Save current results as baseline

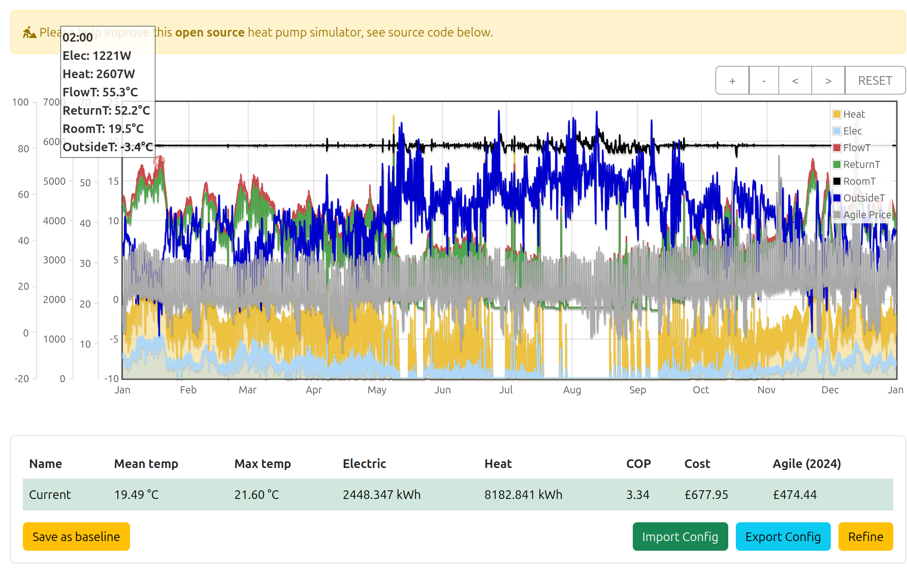(x=76, y=537)
